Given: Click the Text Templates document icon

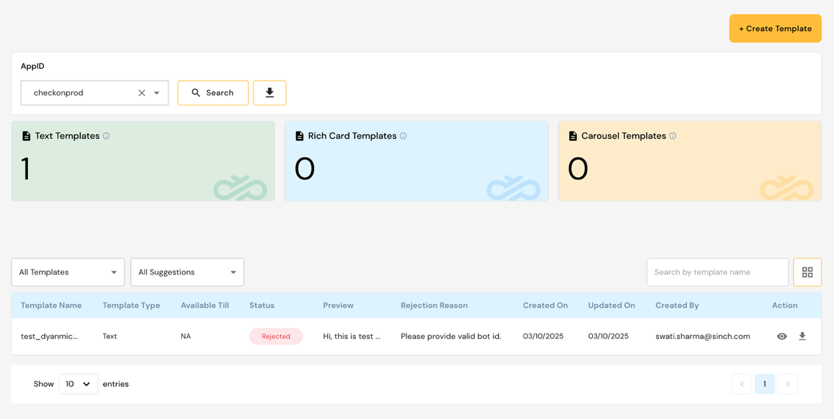Looking at the screenshot, I should 27,136.
